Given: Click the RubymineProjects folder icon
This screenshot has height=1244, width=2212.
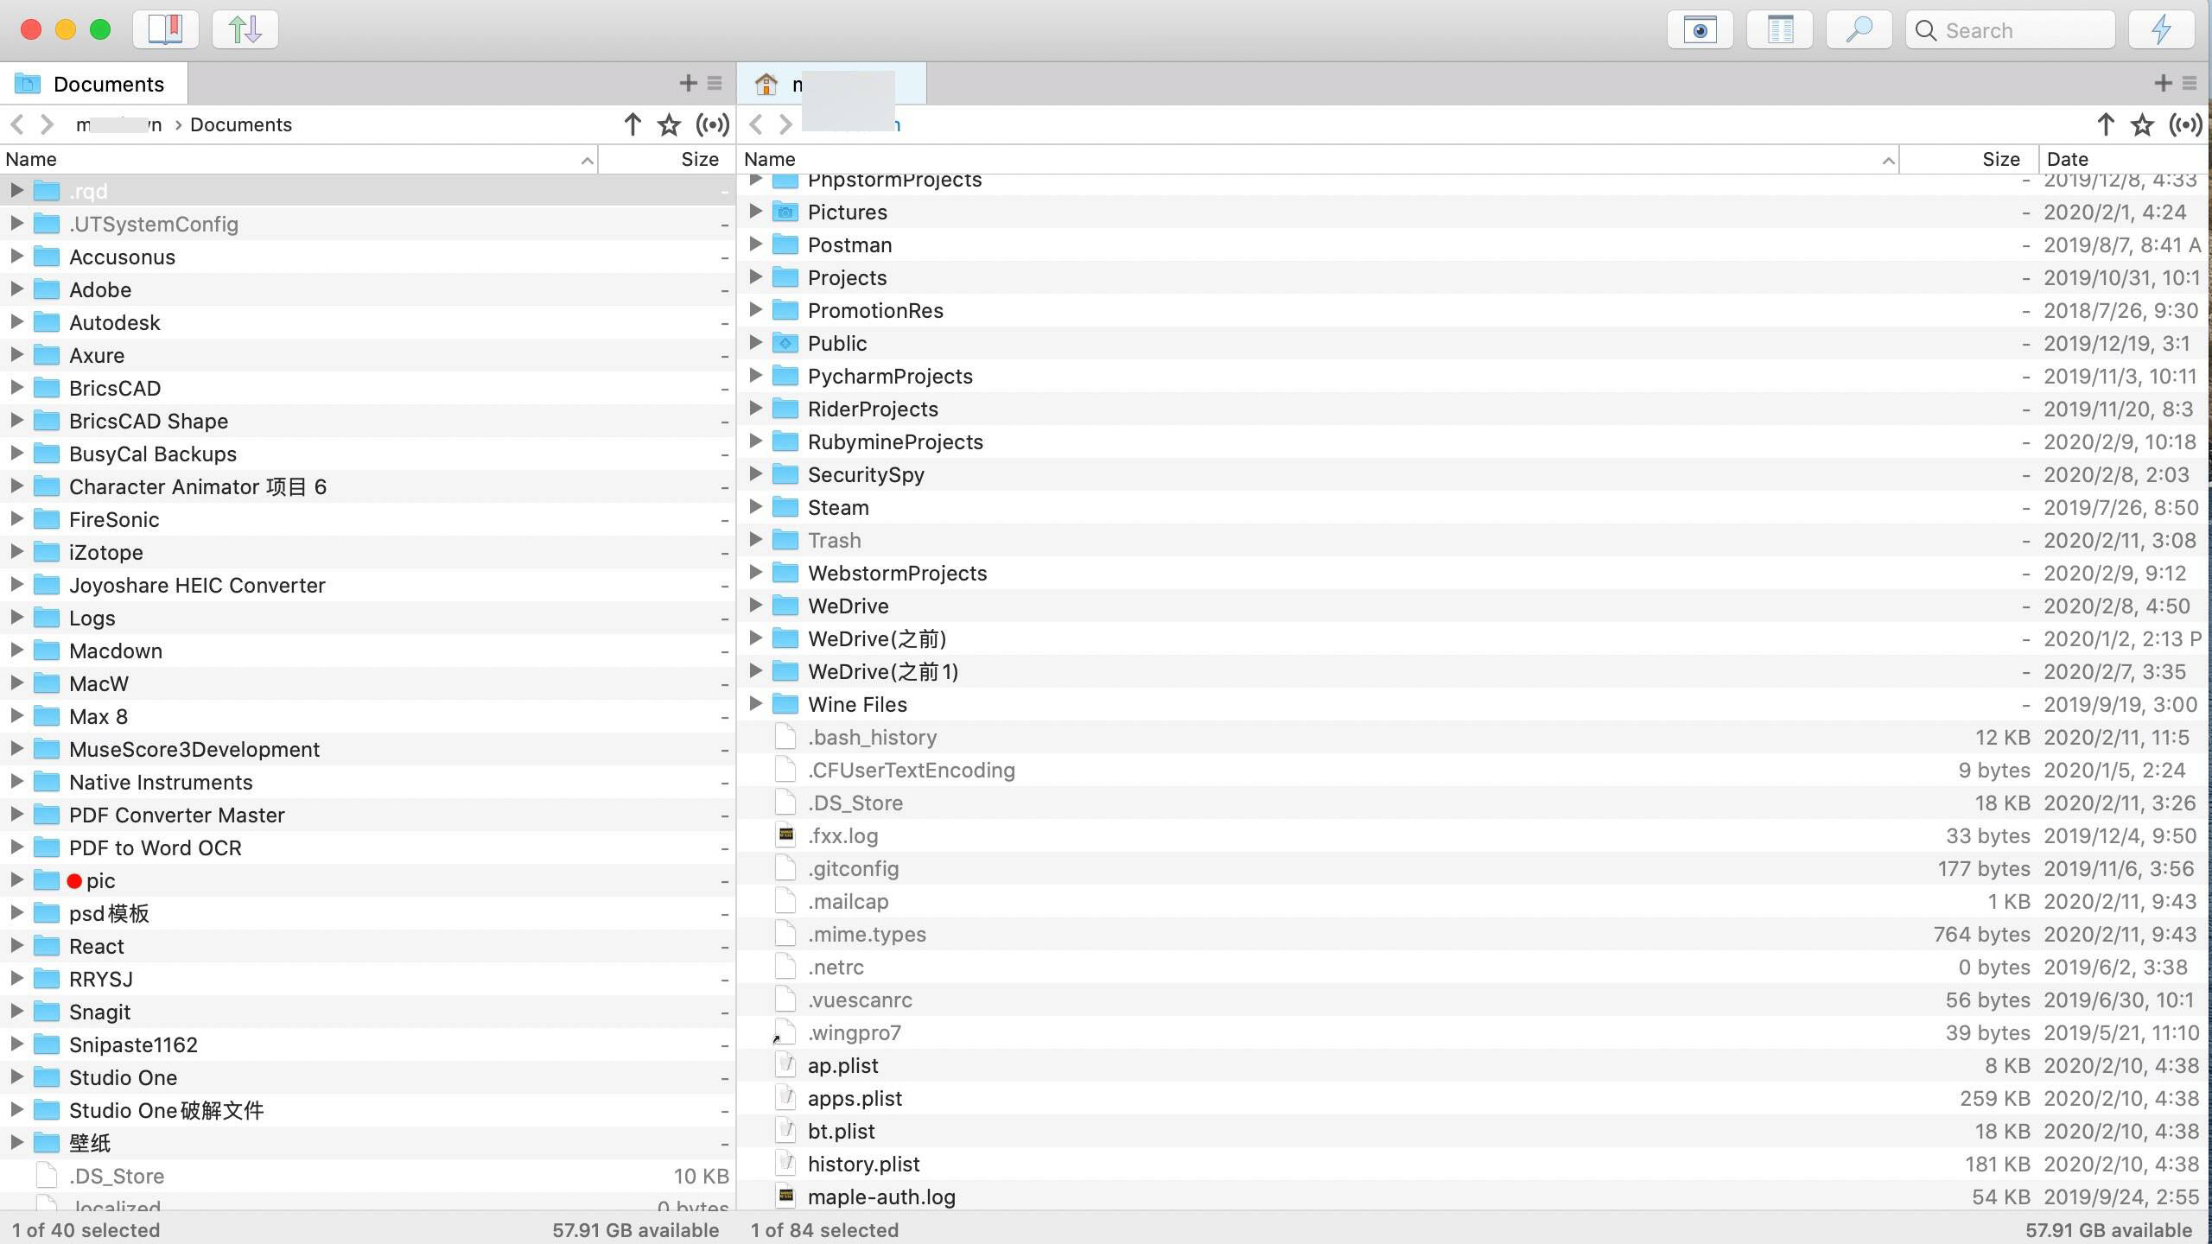Looking at the screenshot, I should (x=785, y=441).
